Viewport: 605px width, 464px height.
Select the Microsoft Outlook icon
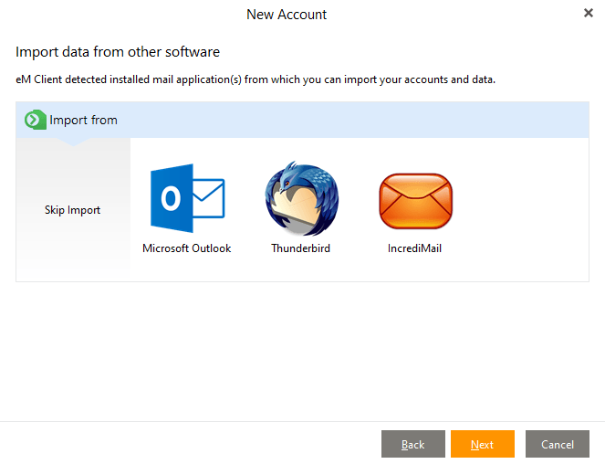click(x=187, y=198)
